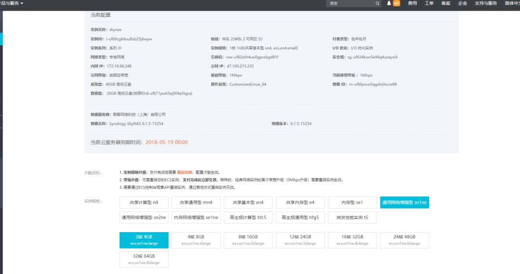520x274 pixels.
Task: Click the billing type value 包年包月
Action: coord(359,39)
